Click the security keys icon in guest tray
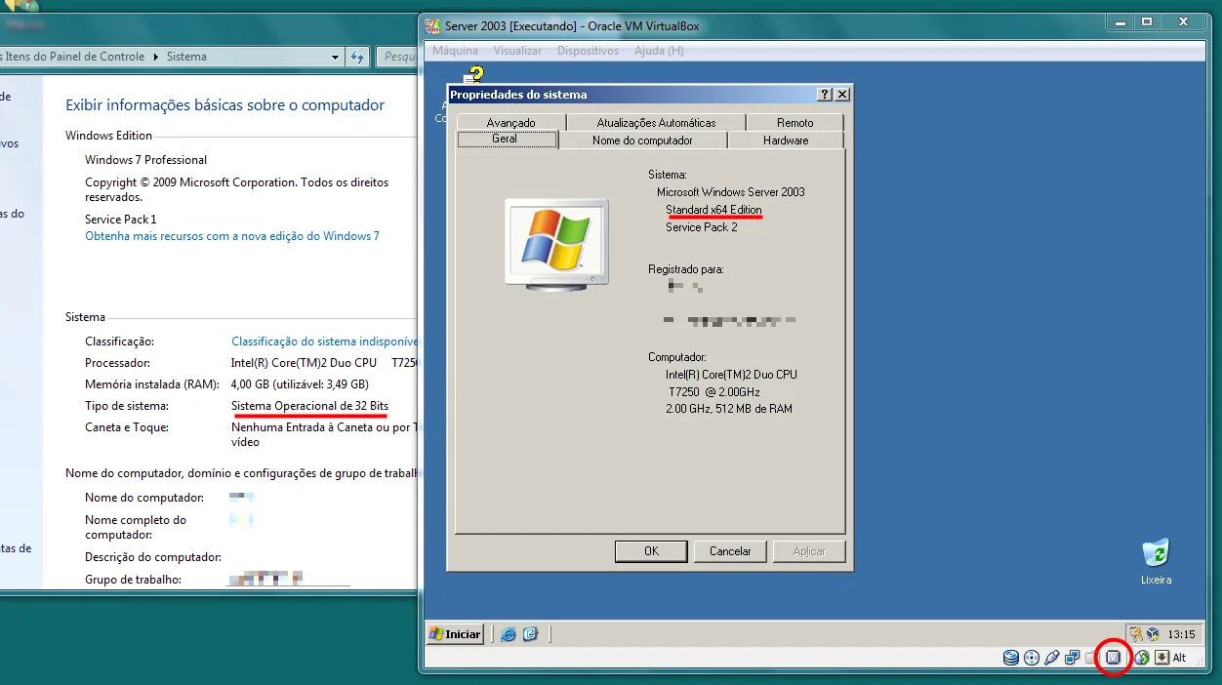This screenshot has width=1222, height=685. click(1135, 633)
